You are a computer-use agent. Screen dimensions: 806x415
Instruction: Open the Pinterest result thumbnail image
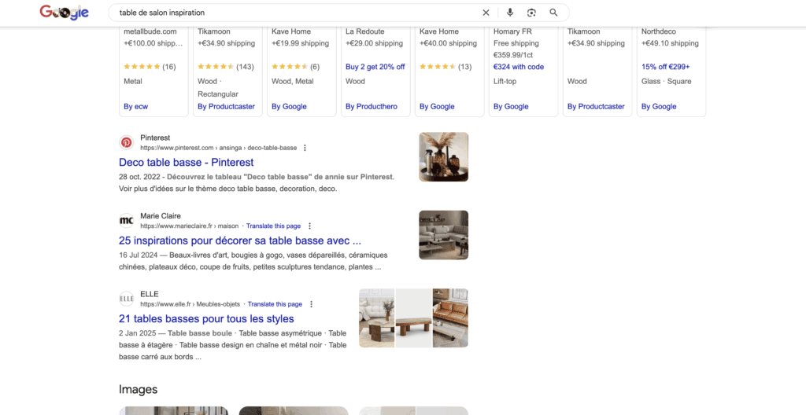444,156
